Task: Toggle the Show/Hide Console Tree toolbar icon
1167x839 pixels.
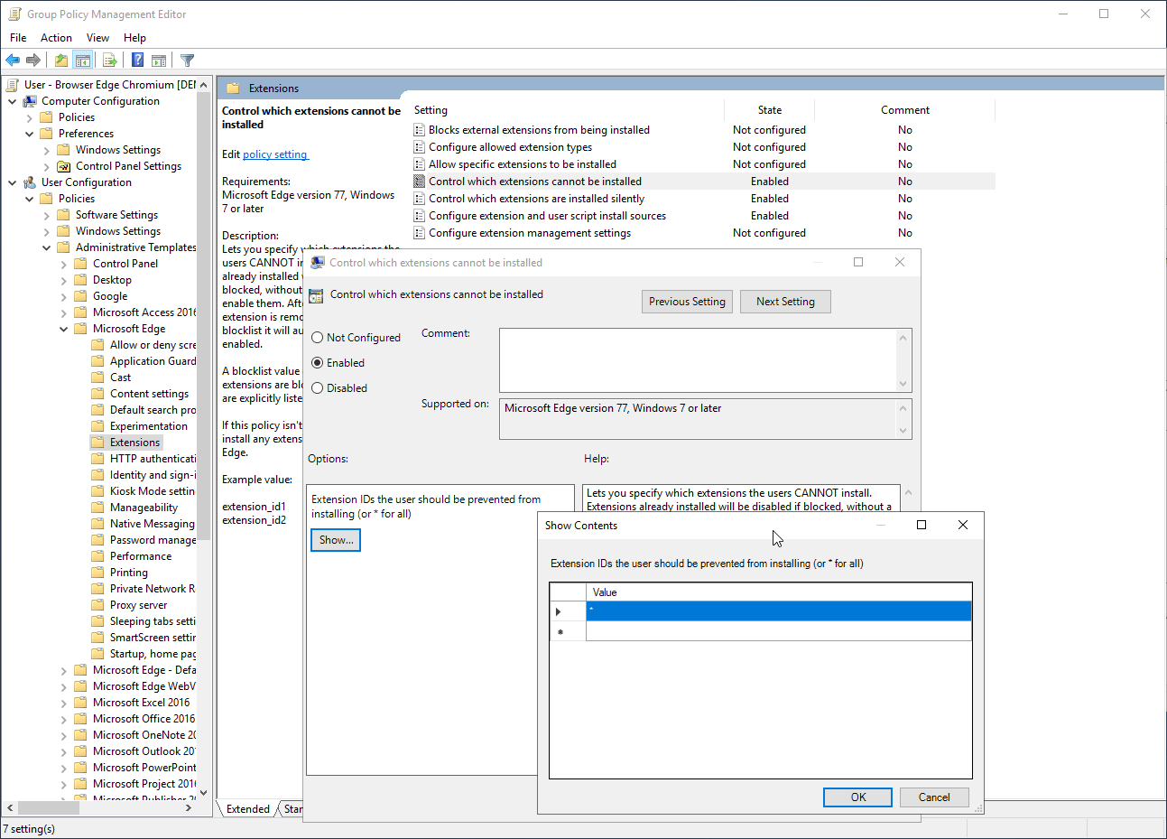Action: coord(83,60)
